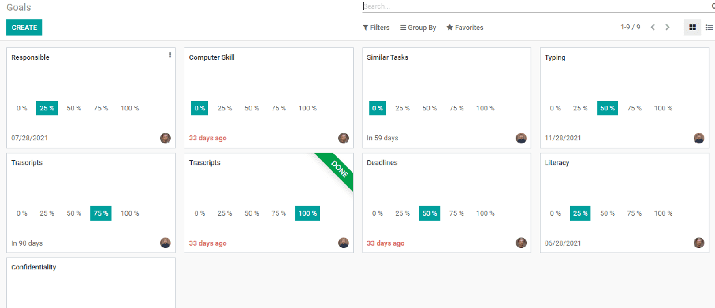Click avatar on Deadlines card
This screenshot has height=308, width=715.
click(521, 243)
